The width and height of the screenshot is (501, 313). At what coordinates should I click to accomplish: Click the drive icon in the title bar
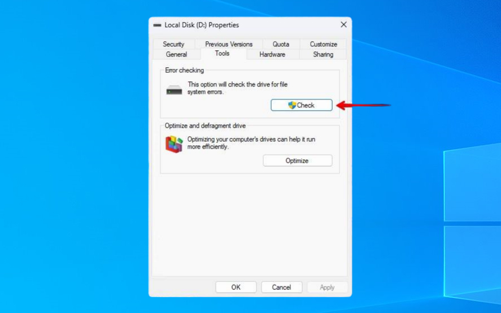pyautogui.click(x=157, y=25)
